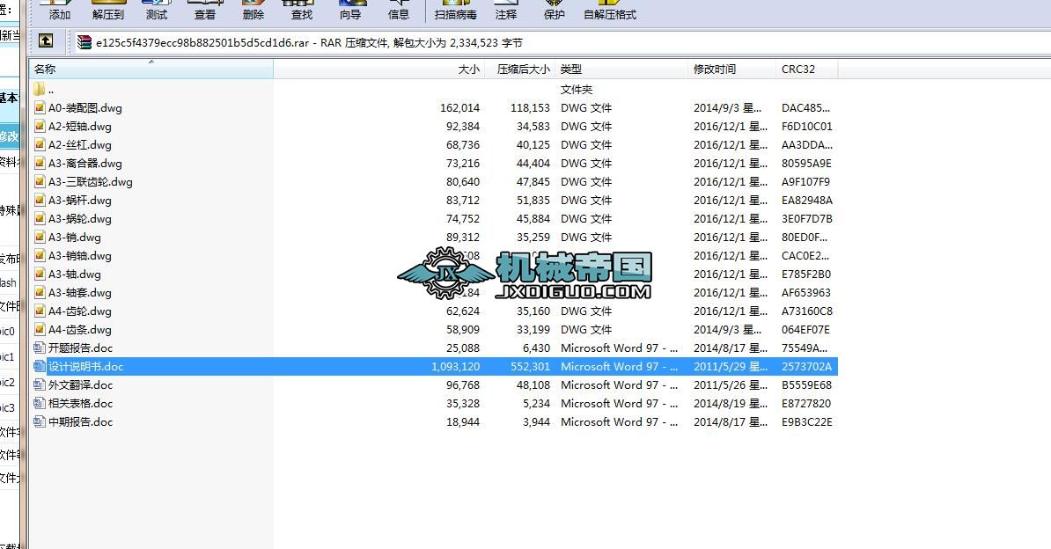Click the icon of A3-轴.dwg
The width and height of the screenshot is (1051, 549).
coord(40,274)
